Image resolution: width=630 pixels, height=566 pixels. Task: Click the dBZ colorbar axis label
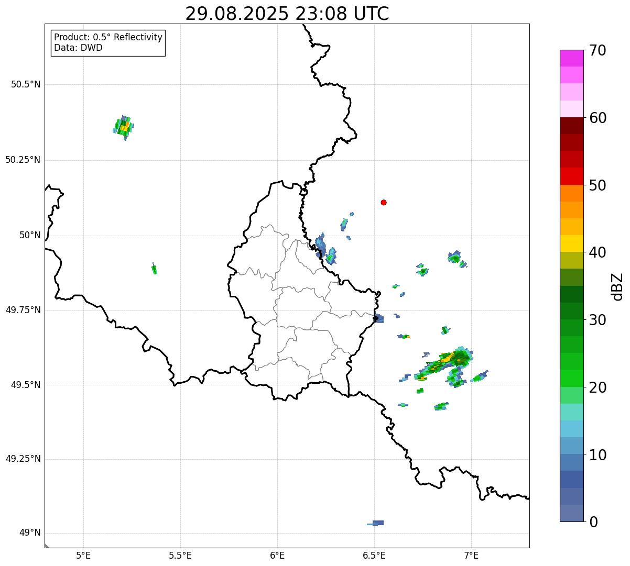(x=617, y=286)
